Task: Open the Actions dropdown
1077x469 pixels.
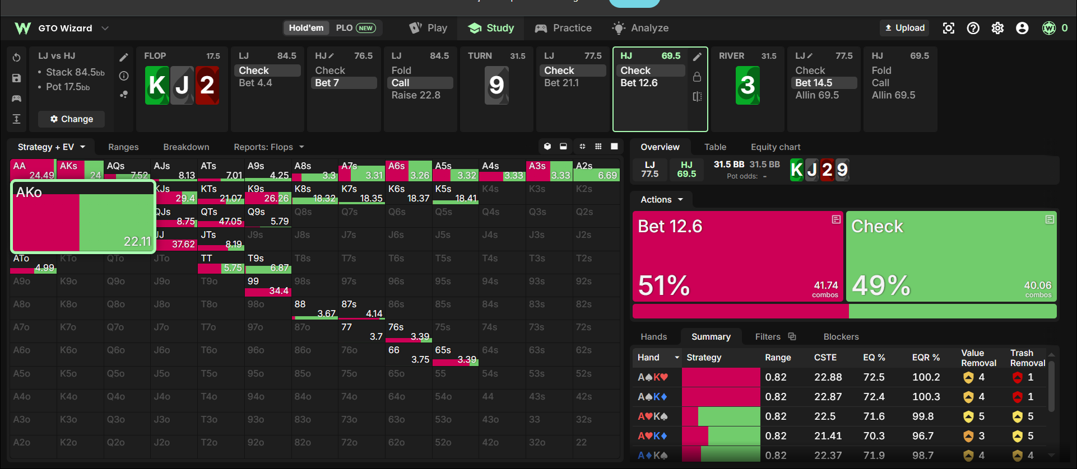Action: 662,199
